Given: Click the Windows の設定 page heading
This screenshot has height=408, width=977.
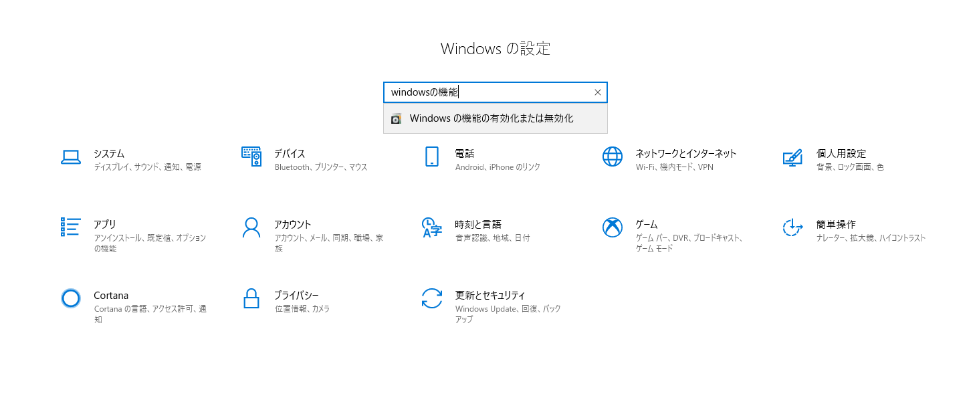Looking at the screenshot, I should [x=496, y=49].
